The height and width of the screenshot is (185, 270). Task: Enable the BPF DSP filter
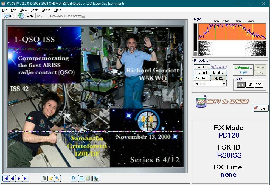tap(258, 85)
